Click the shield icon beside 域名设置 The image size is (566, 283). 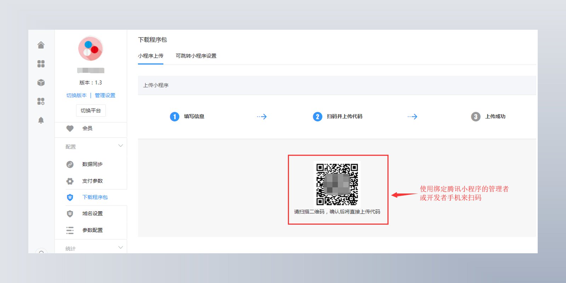pos(70,214)
